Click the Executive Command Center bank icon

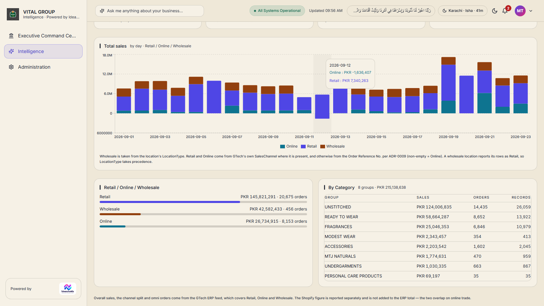click(x=11, y=36)
